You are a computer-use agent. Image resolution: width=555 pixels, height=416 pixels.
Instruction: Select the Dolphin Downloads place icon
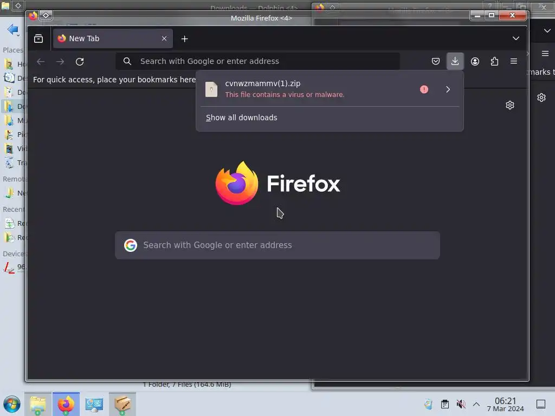click(9, 106)
